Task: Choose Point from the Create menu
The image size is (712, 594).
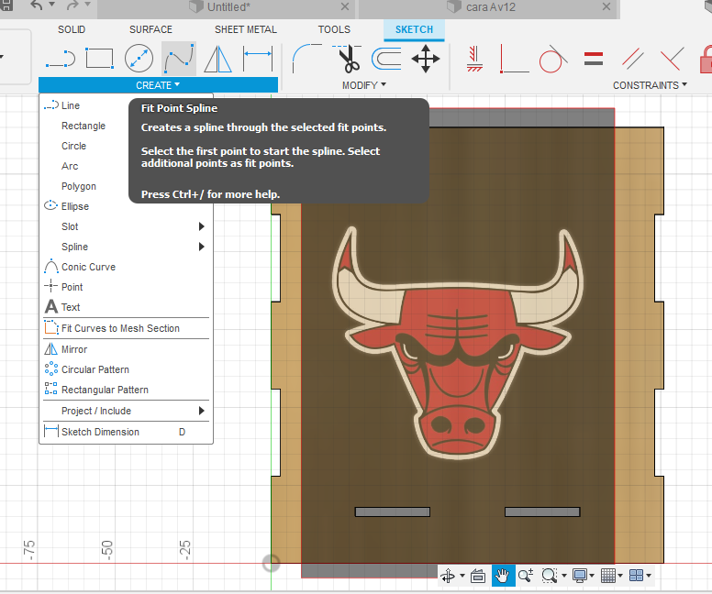Action: 127,287
